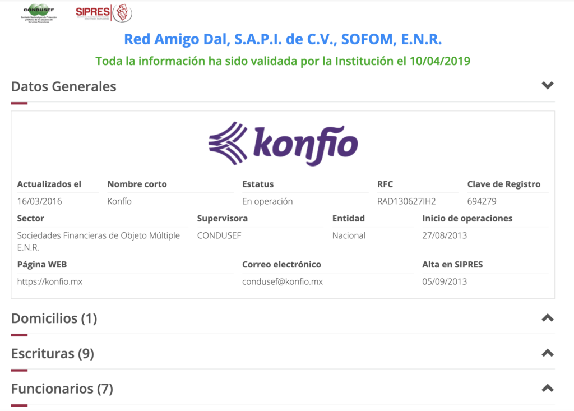The image size is (574, 411).
Task: Click the Estatus value En operación
Action: tap(267, 201)
